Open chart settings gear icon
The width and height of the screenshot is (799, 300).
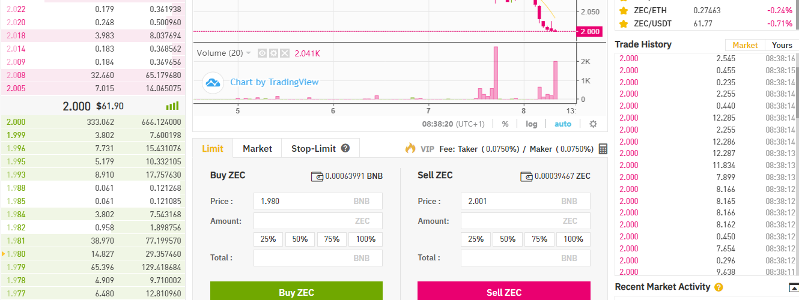click(x=593, y=124)
